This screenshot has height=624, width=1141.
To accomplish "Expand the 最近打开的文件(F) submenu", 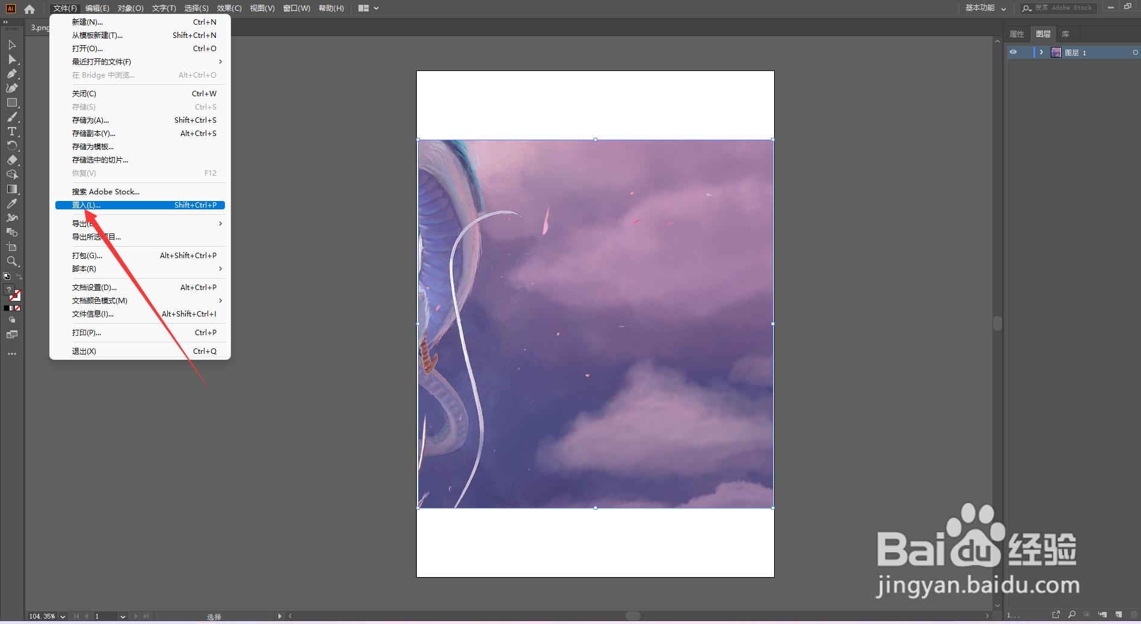I will click(x=140, y=62).
